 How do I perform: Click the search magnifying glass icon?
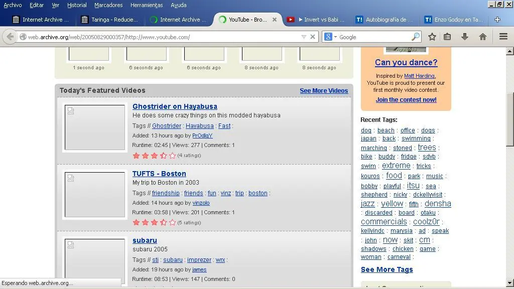[415, 37]
